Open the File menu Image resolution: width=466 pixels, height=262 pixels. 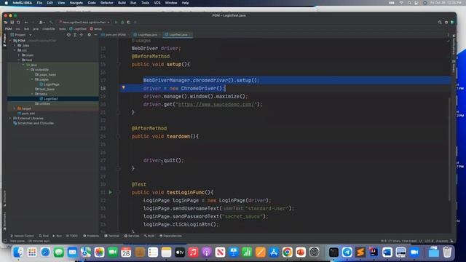(39, 3)
